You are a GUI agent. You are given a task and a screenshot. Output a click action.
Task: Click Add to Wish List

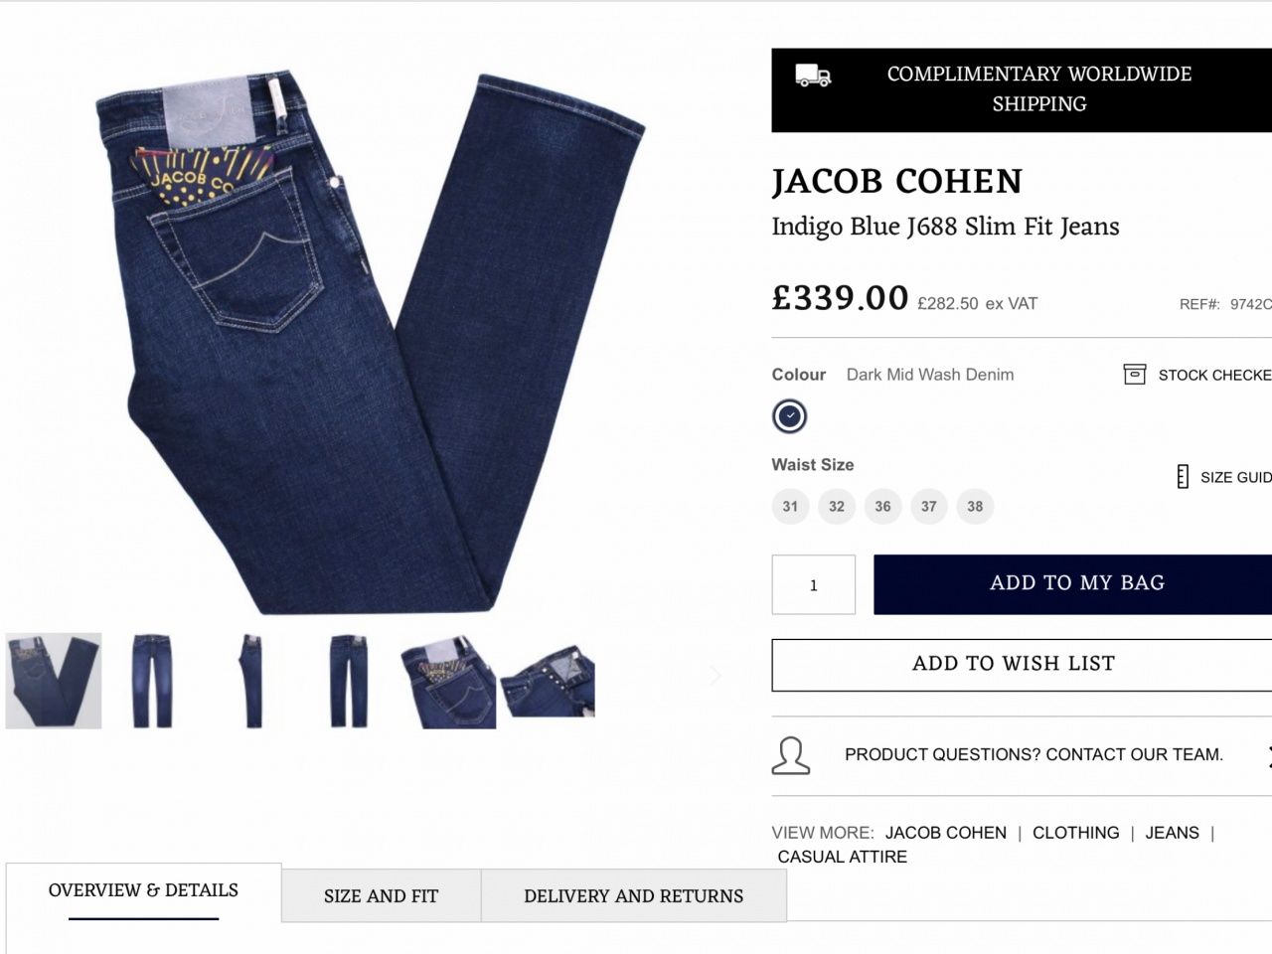tap(1022, 665)
